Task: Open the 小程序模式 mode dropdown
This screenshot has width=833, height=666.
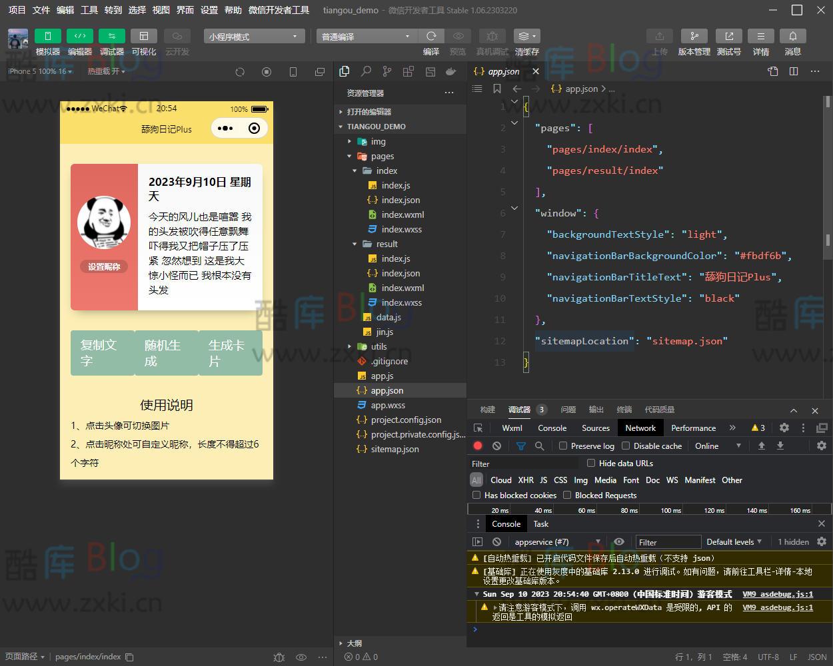Action: [254, 37]
